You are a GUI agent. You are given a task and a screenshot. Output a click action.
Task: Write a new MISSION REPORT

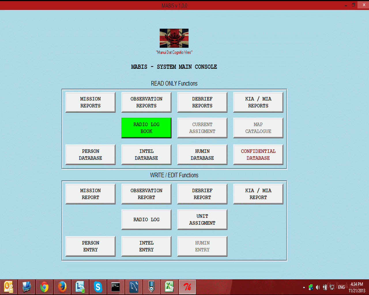(x=91, y=194)
